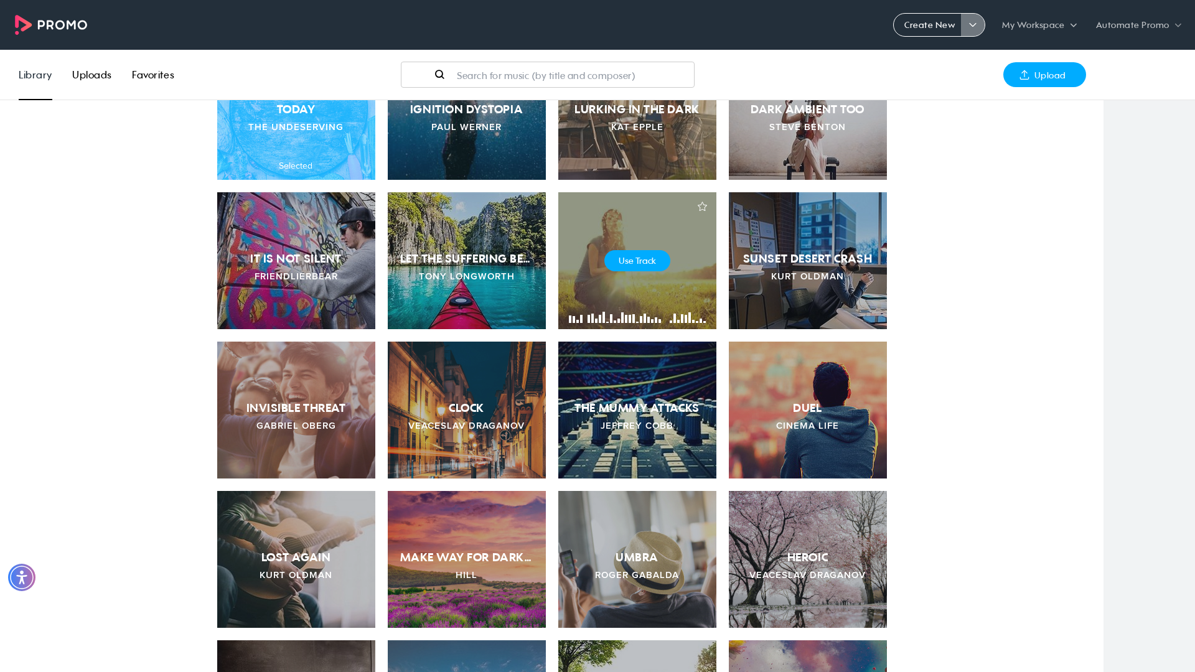Image resolution: width=1195 pixels, height=672 pixels.
Task: Select the Duel track by Cinema Life
Action: (808, 410)
